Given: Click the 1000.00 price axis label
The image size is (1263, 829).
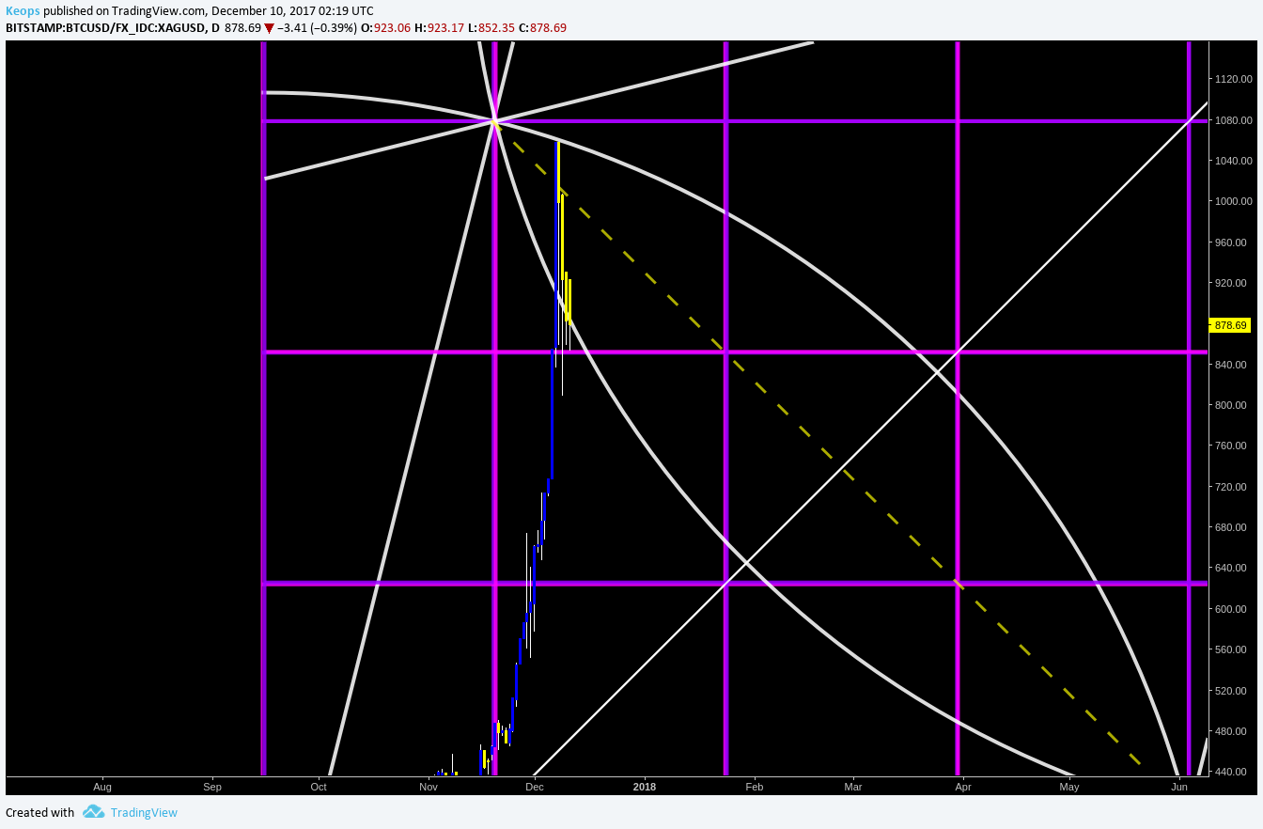Looking at the screenshot, I should pos(1233,201).
